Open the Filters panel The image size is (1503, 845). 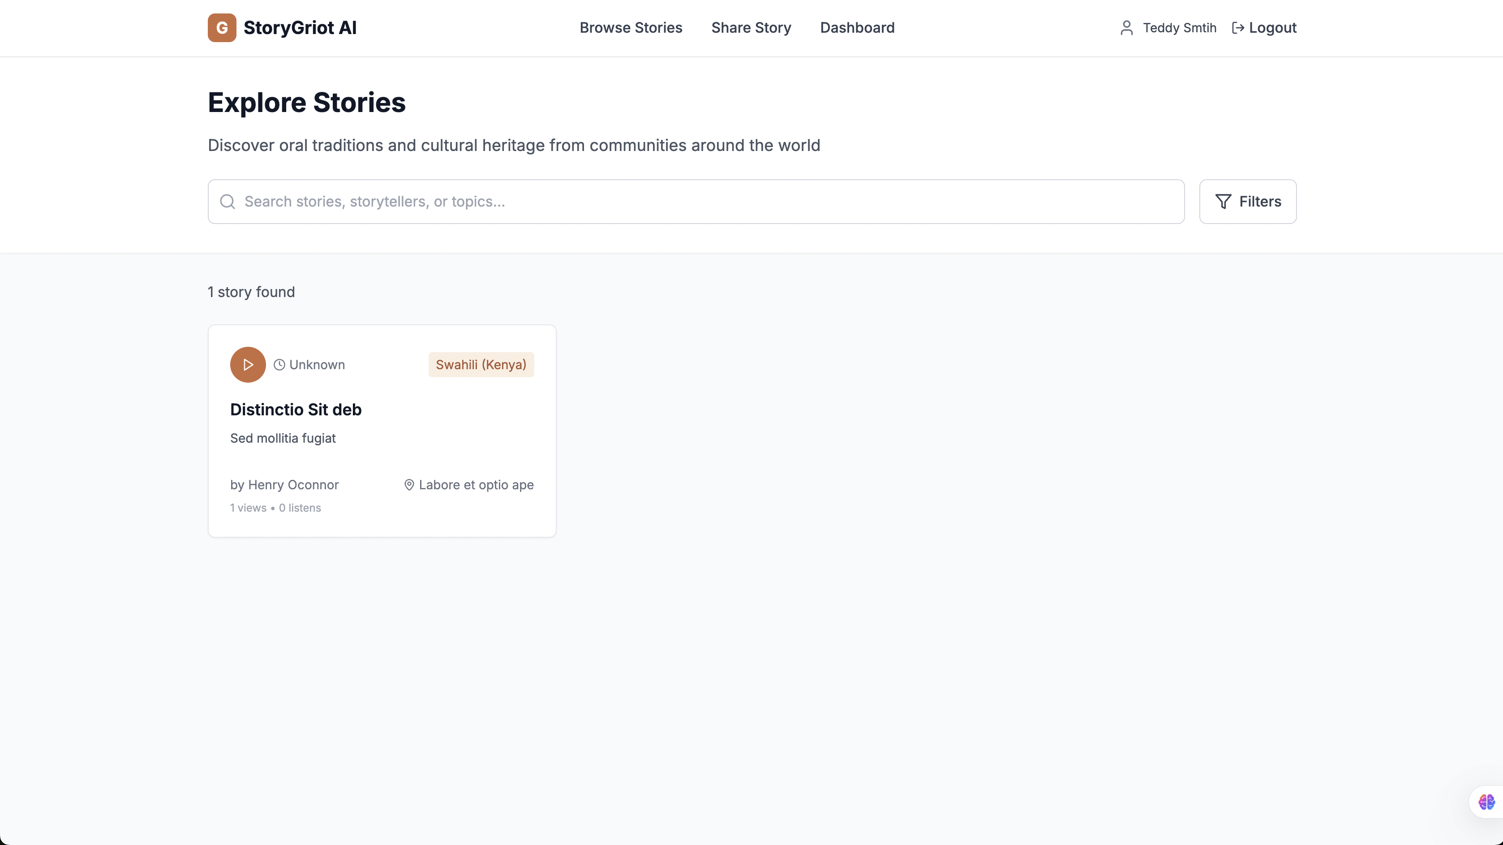[1247, 201]
